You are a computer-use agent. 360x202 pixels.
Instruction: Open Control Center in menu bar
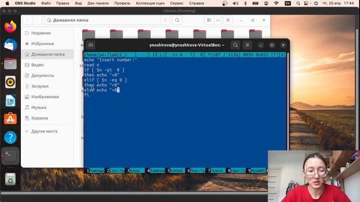coord(306,3)
